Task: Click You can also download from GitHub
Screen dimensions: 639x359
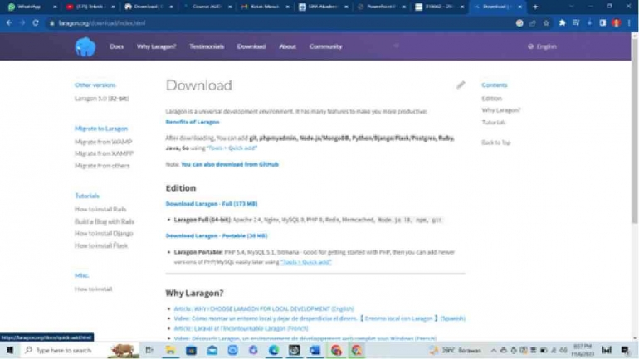Action: [230, 164]
